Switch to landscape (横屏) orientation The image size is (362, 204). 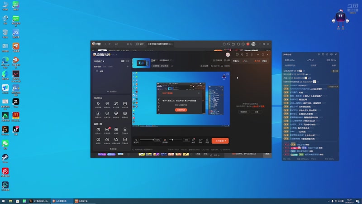pyautogui.click(x=123, y=61)
